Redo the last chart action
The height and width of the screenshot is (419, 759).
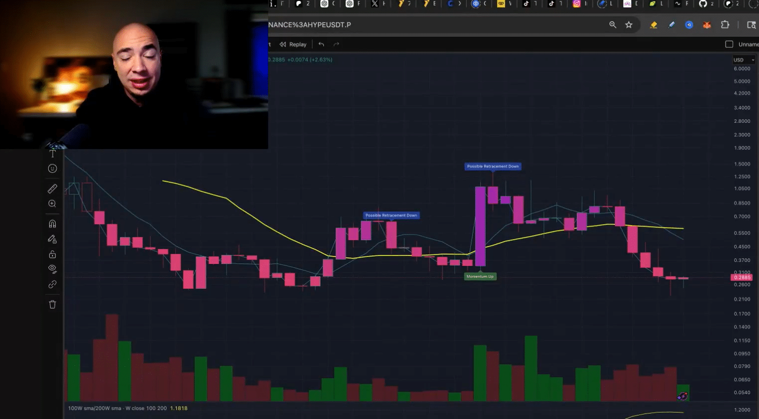pyautogui.click(x=336, y=44)
